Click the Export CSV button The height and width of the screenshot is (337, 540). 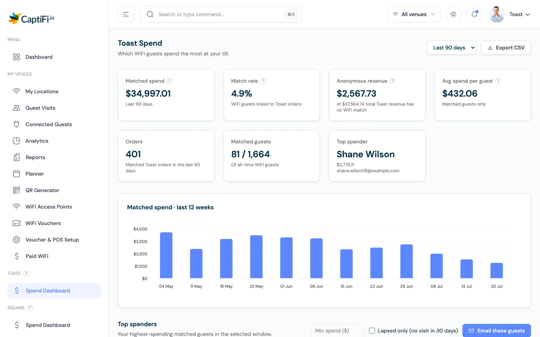[x=506, y=48]
